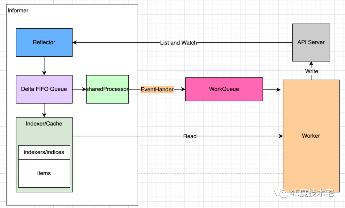This screenshot has height=208, width=345.
Task: Click the orange Worker box
Action: pyautogui.click(x=311, y=136)
